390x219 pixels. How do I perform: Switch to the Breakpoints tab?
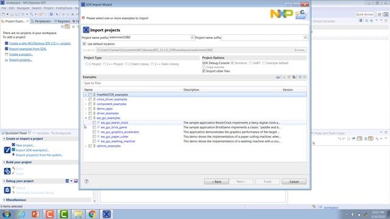pos(61,133)
